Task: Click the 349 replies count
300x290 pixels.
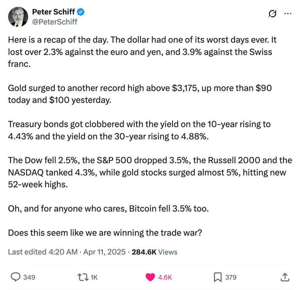Action: (x=29, y=278)
